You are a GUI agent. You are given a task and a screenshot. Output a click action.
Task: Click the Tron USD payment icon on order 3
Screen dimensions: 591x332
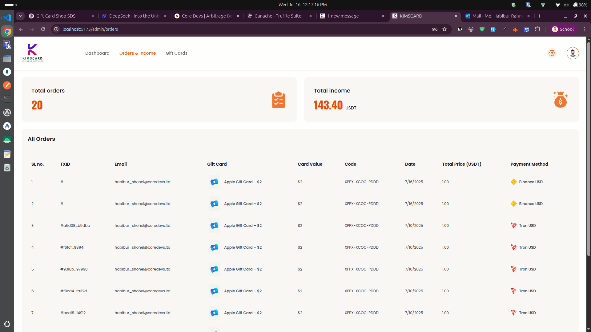(x=514, y=225)
